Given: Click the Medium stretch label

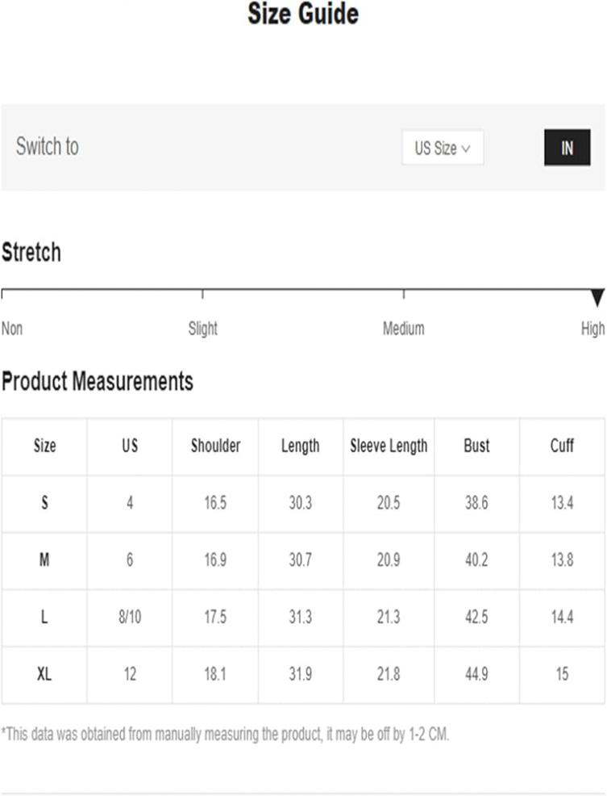Looking at the screenshot, I should point(404,329).
